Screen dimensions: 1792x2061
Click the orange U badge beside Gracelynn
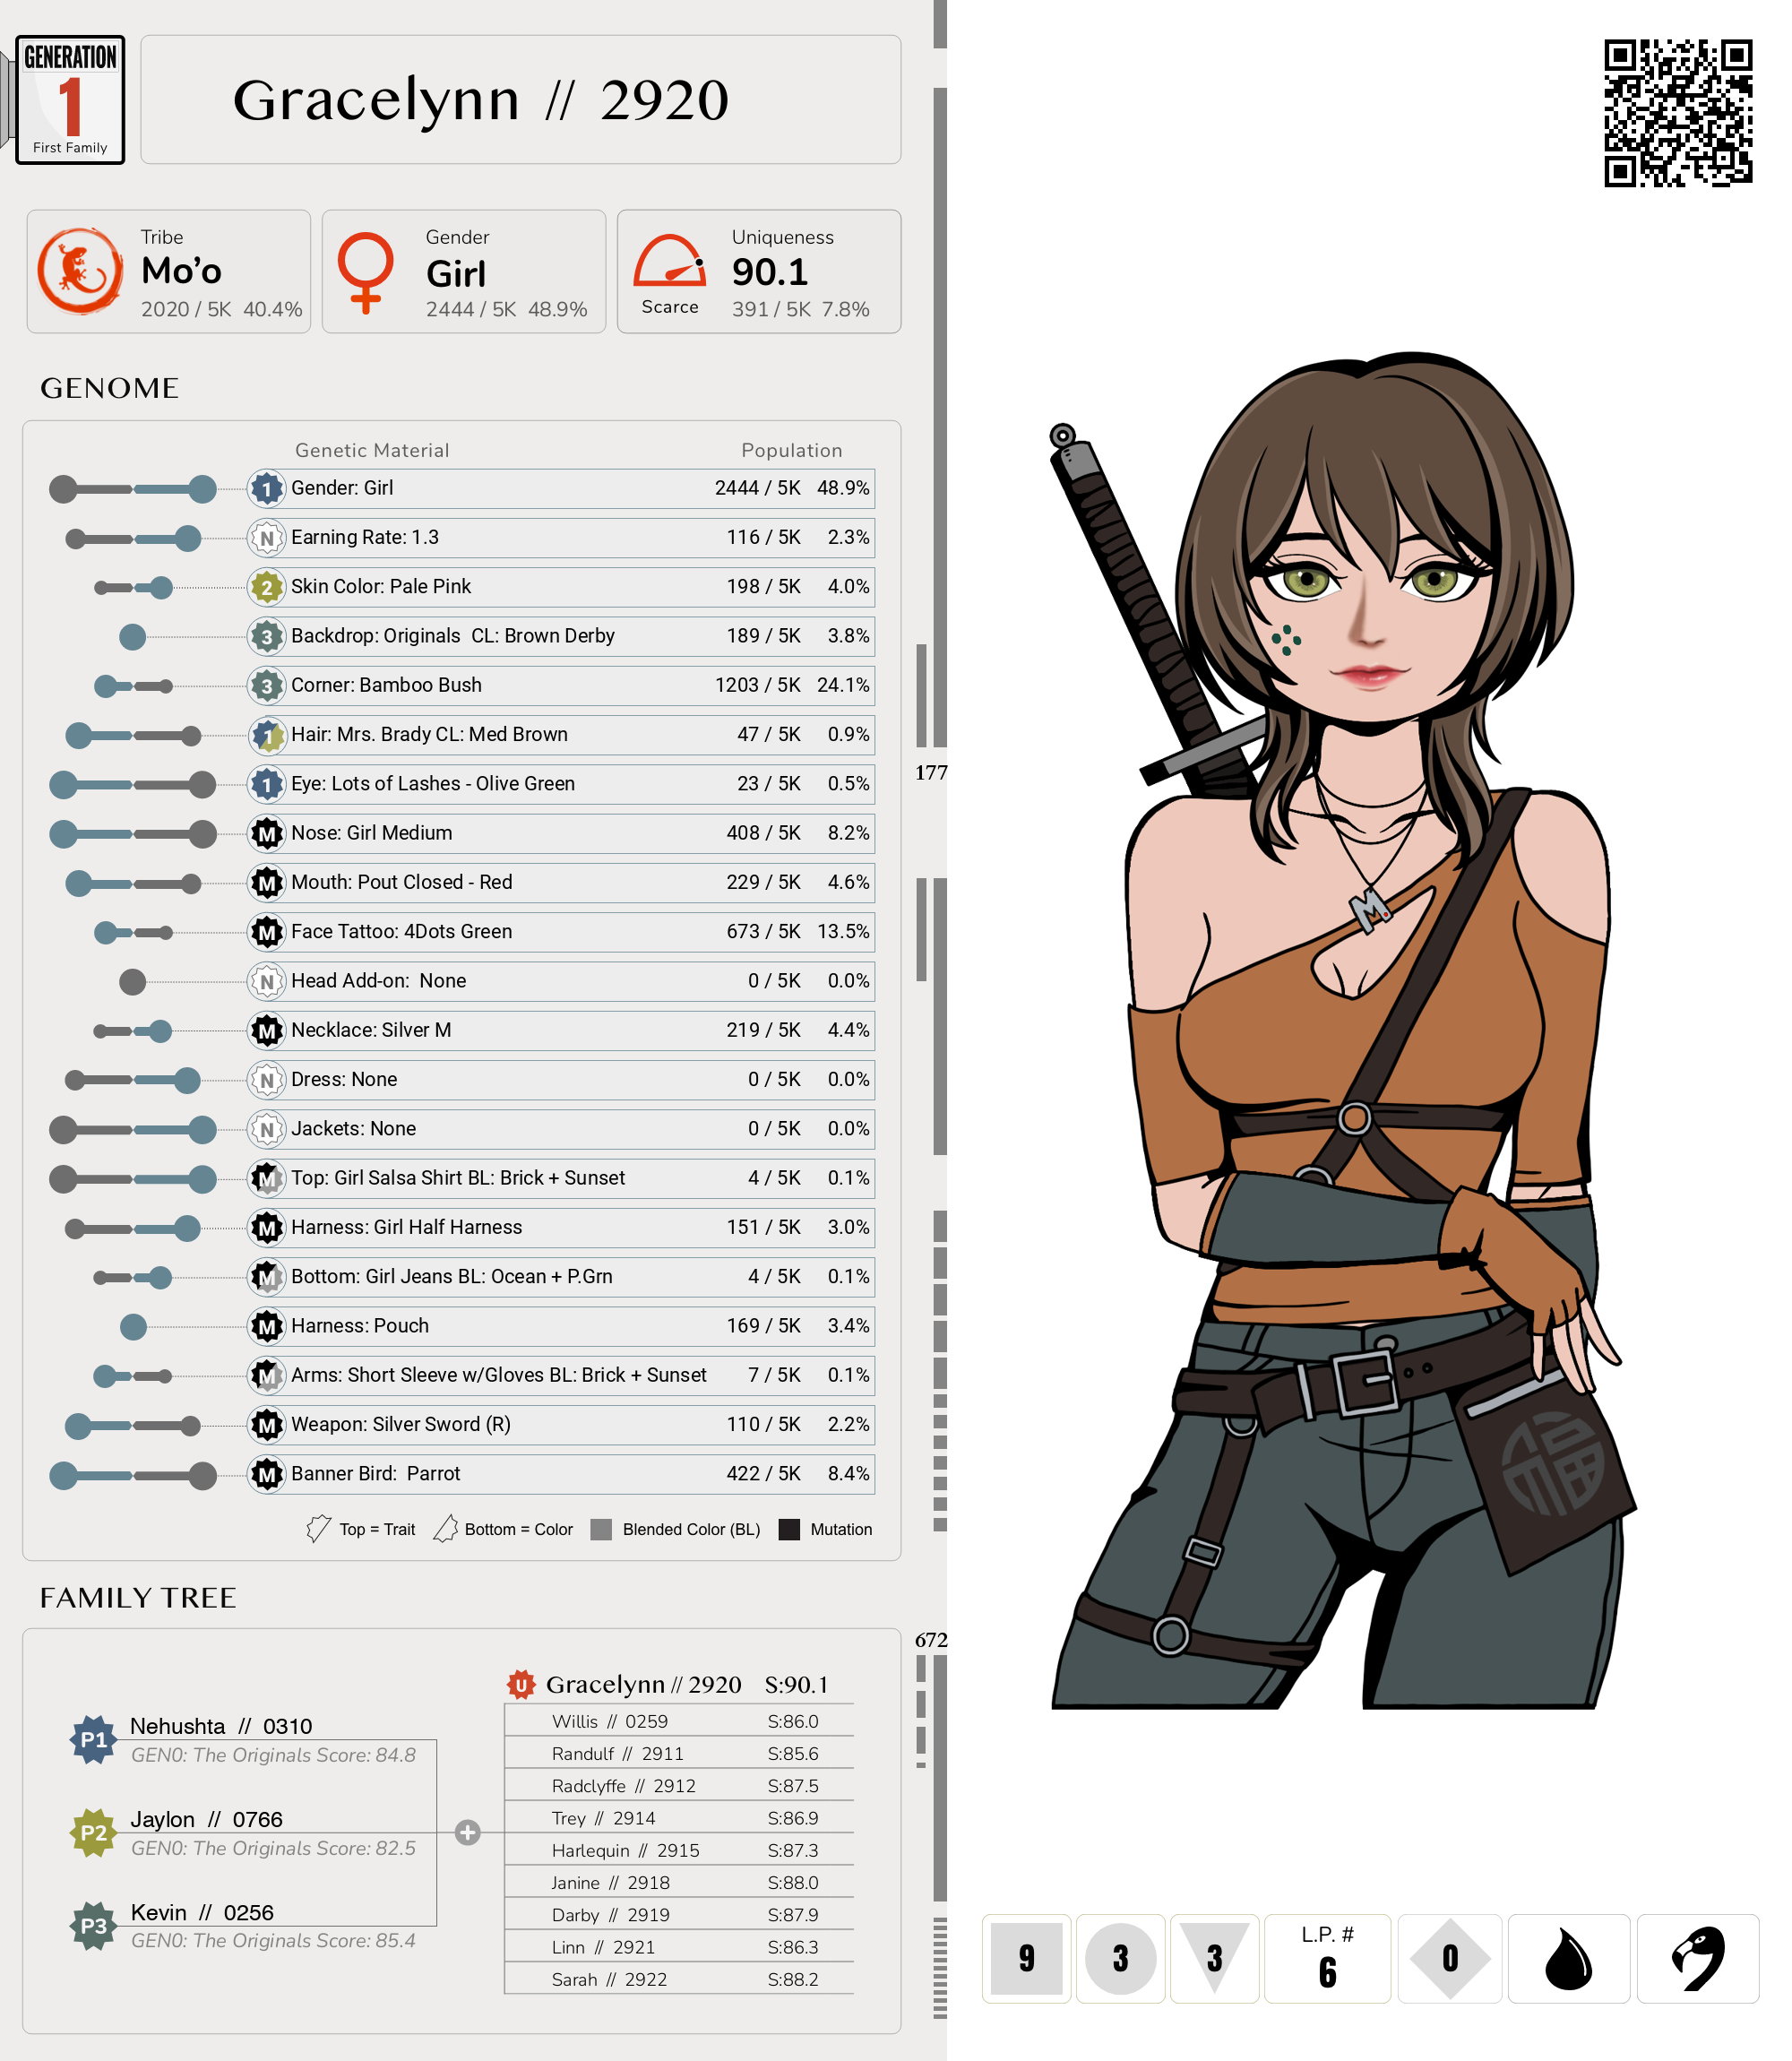coord(520,1684)
